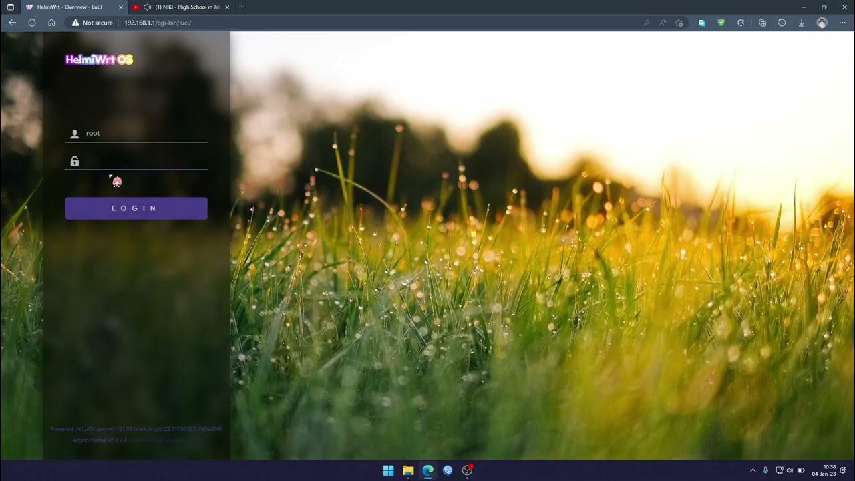Show hidden system tray icons
The height and width of the screenshot is (481, 855).
coord(753,470)
